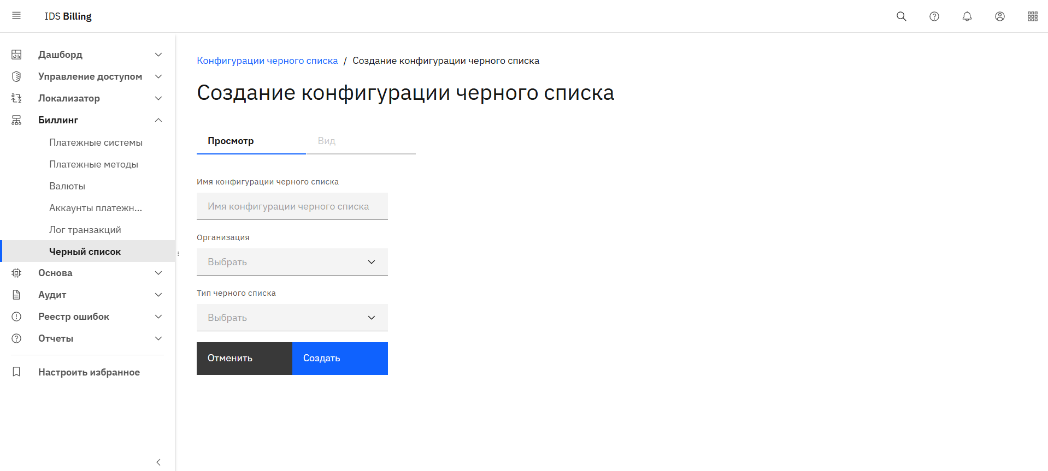
Task: Open the help question mark icon
Action: (934, 16)
